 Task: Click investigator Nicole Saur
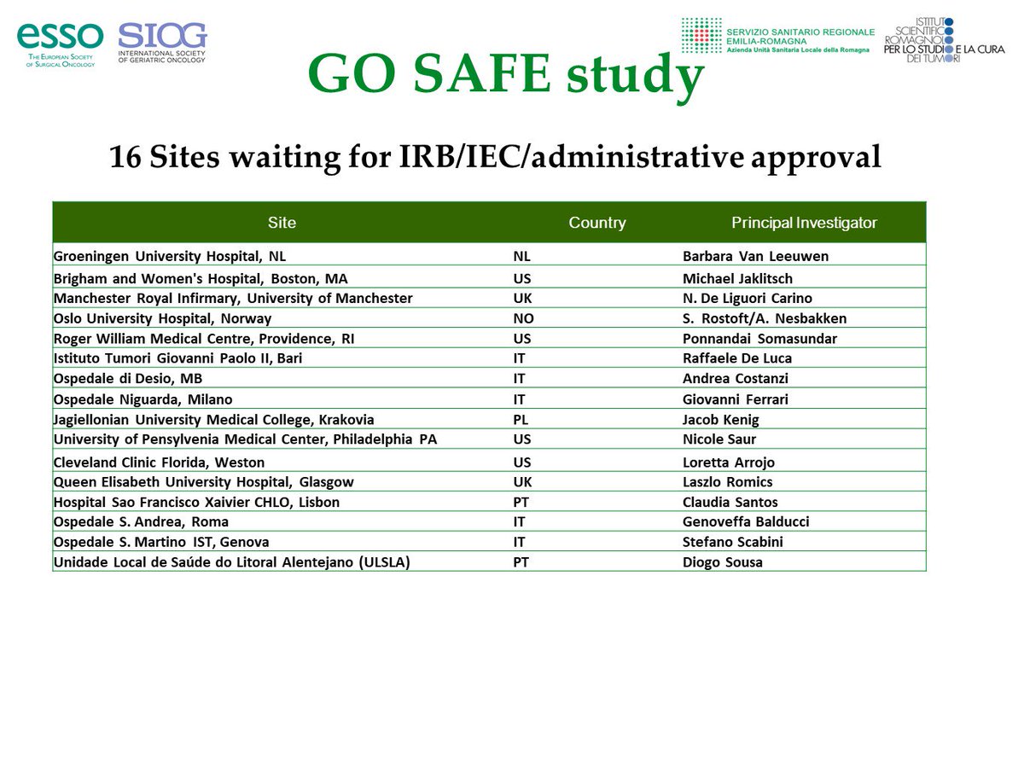pyautogui.click(x=719, y=439)
